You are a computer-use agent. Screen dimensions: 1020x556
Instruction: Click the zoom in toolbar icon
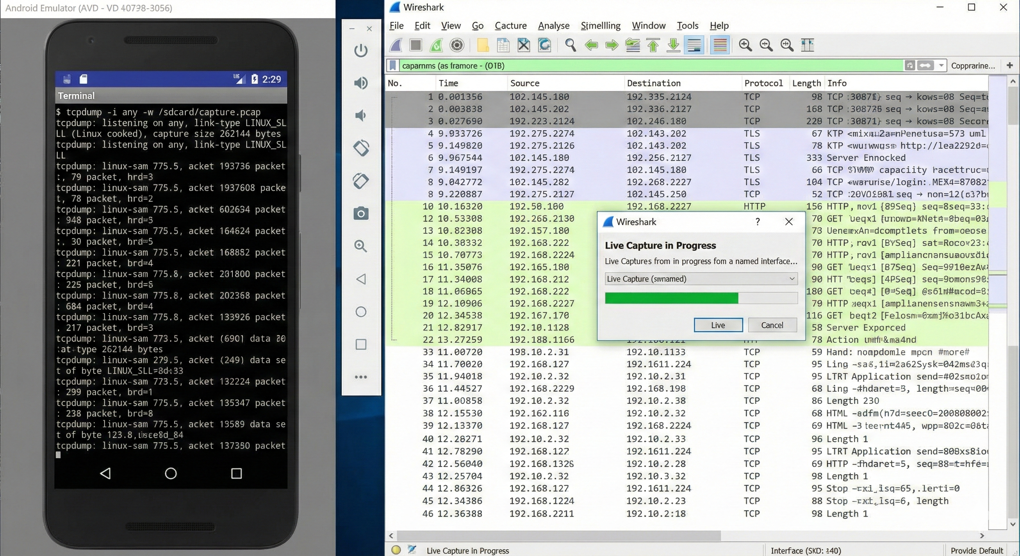pos(745,45)
